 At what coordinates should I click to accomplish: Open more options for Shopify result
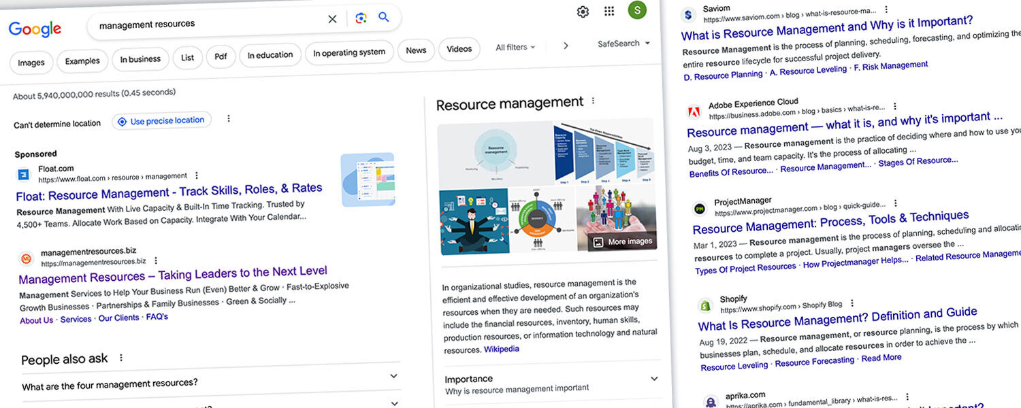(852, 303)
